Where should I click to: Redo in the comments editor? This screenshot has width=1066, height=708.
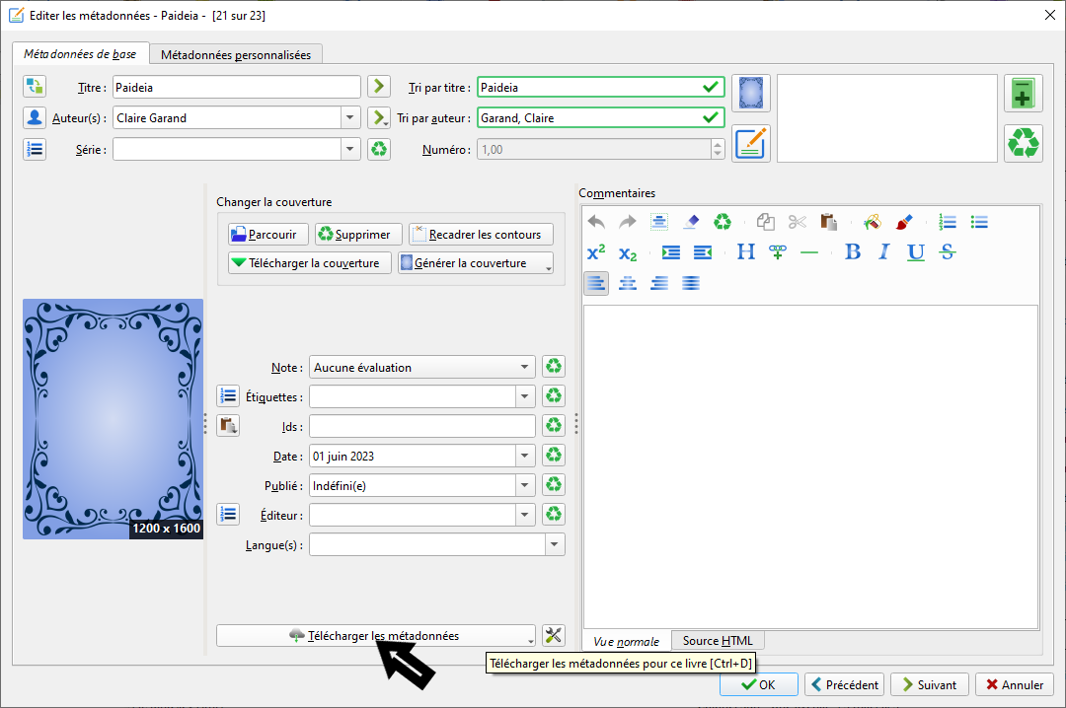coord(627,222)
